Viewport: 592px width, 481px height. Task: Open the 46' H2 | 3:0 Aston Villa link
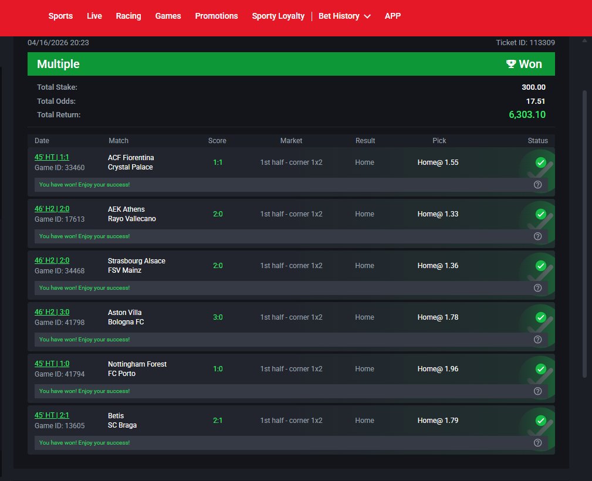[x=52, y=312]
